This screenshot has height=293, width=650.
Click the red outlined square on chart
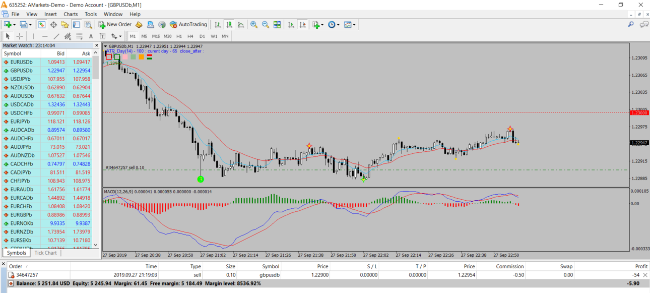coord(108,57)
